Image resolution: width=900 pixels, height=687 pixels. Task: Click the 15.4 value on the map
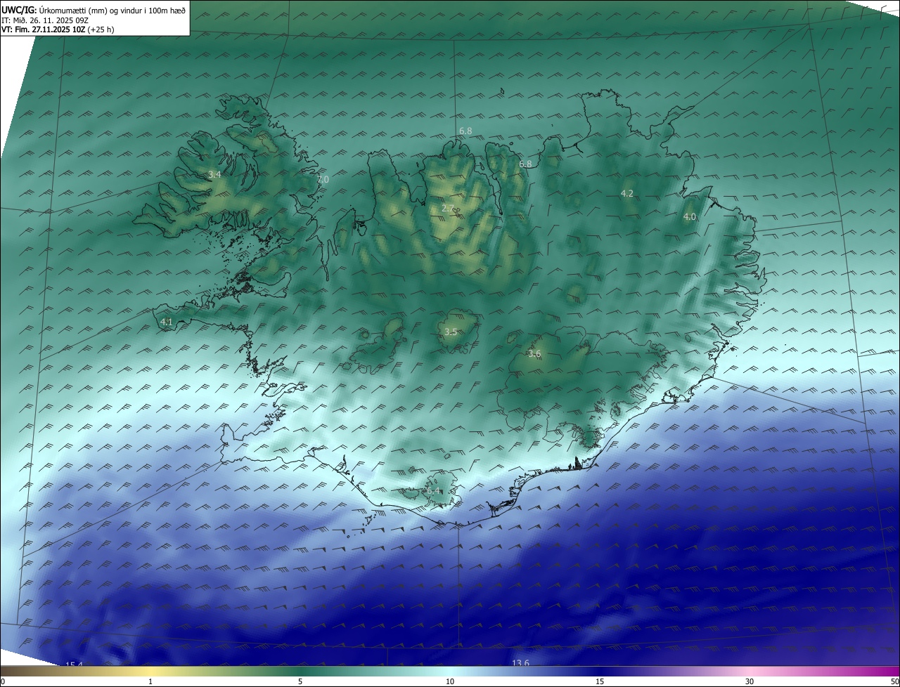(x=75, y=665)
